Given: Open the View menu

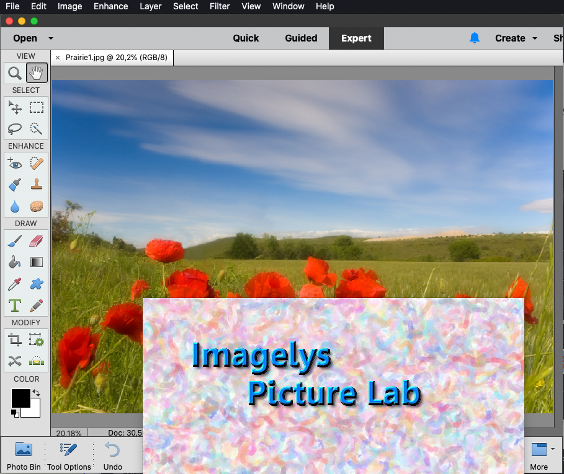Looking at the screenshot, I should pos(251,6).
